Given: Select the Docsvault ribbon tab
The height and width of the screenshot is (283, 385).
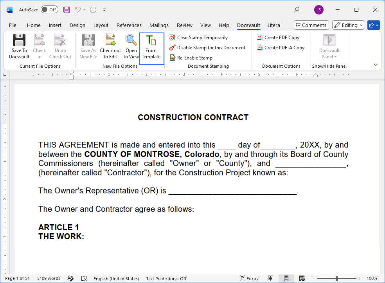Looking at the screenshot, I should point(248,25).
